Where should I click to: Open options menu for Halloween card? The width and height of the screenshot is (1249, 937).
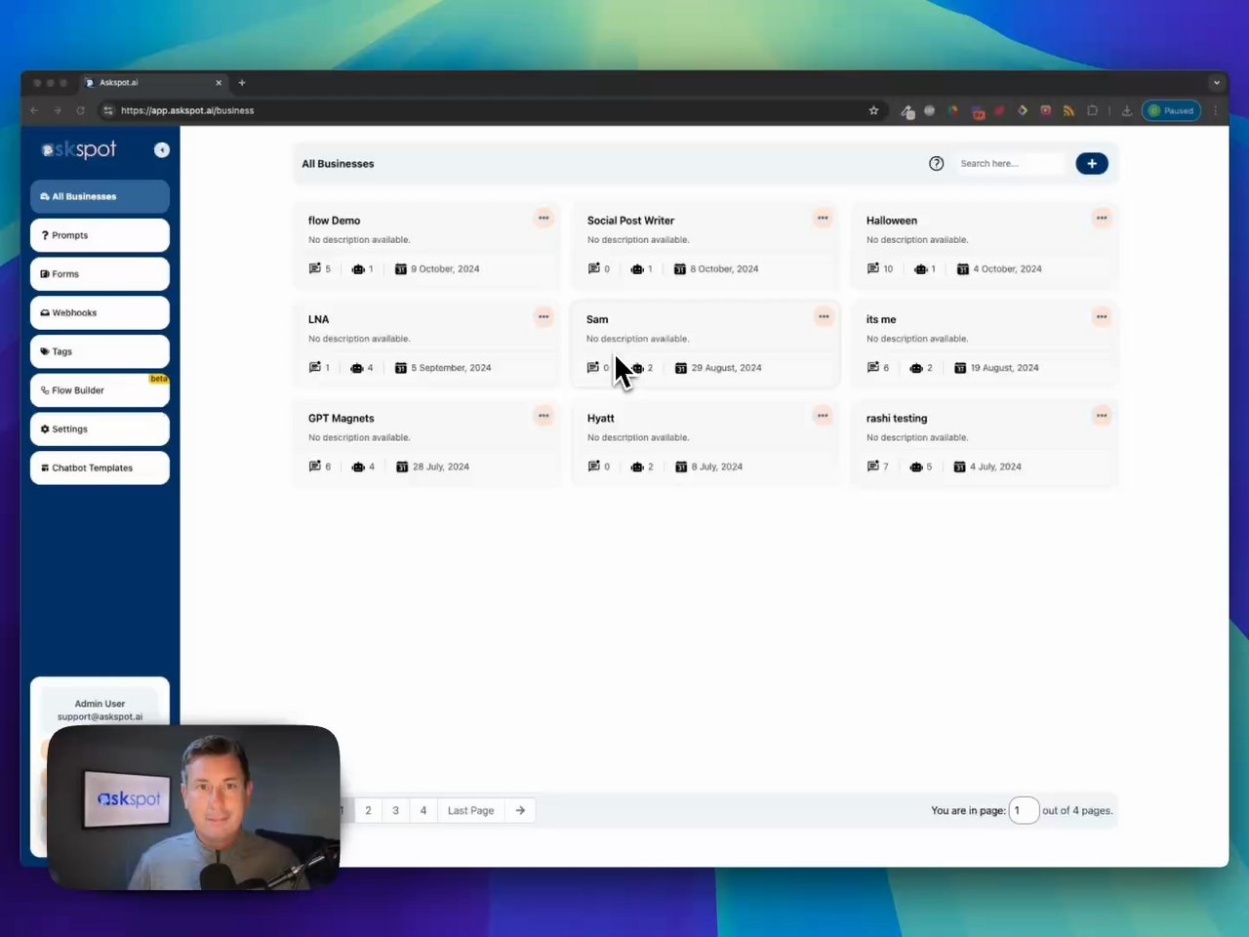click(x=1102, y=218)
